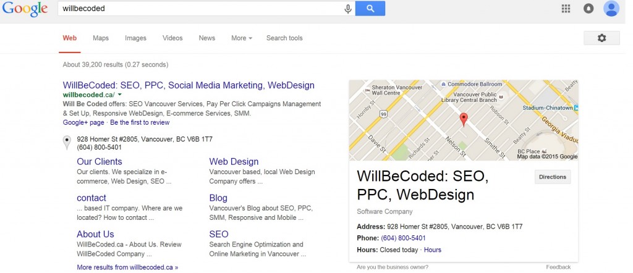Click the gray location pin beside address
Screen dimensions: 633x273
tap(67, 143)
